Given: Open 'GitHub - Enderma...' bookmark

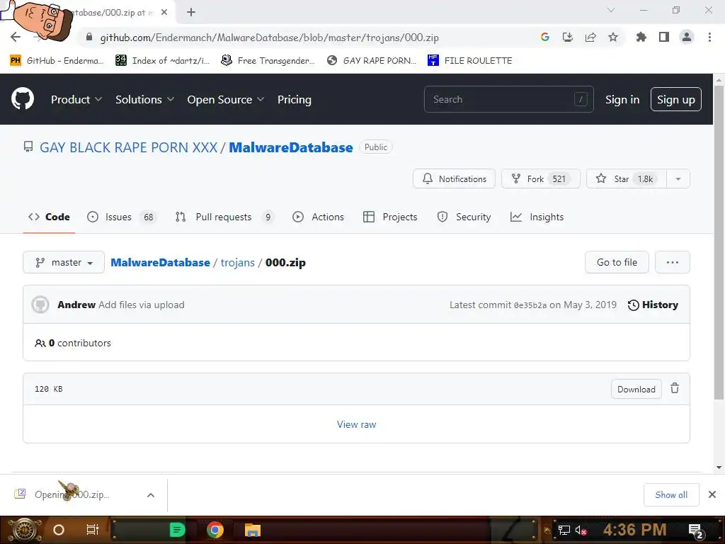Looking at the screenshot, I should coord(57,61).
